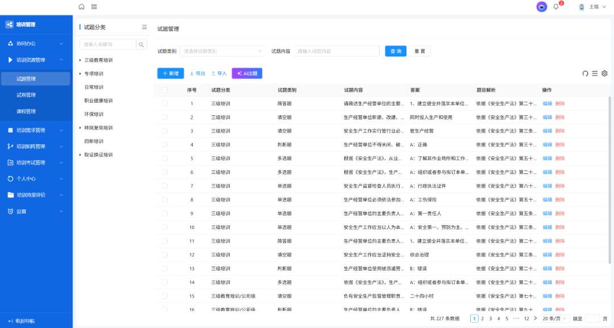This screenshot has height=328, width=614.
Task: Check the checkbox for row 2
Action: [x=164, y=118]
